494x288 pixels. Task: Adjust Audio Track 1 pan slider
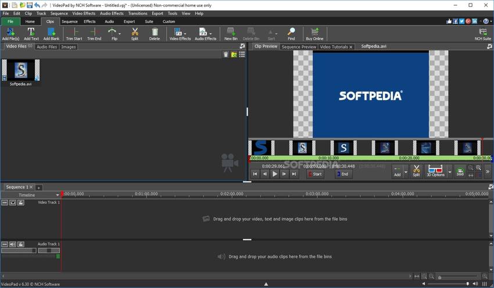[x=49, y=250]
